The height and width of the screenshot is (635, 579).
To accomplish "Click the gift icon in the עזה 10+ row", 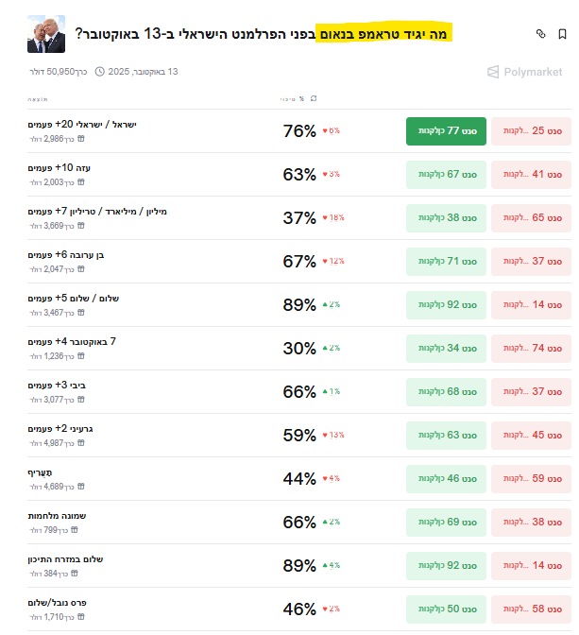I will (x=81, y=182).
